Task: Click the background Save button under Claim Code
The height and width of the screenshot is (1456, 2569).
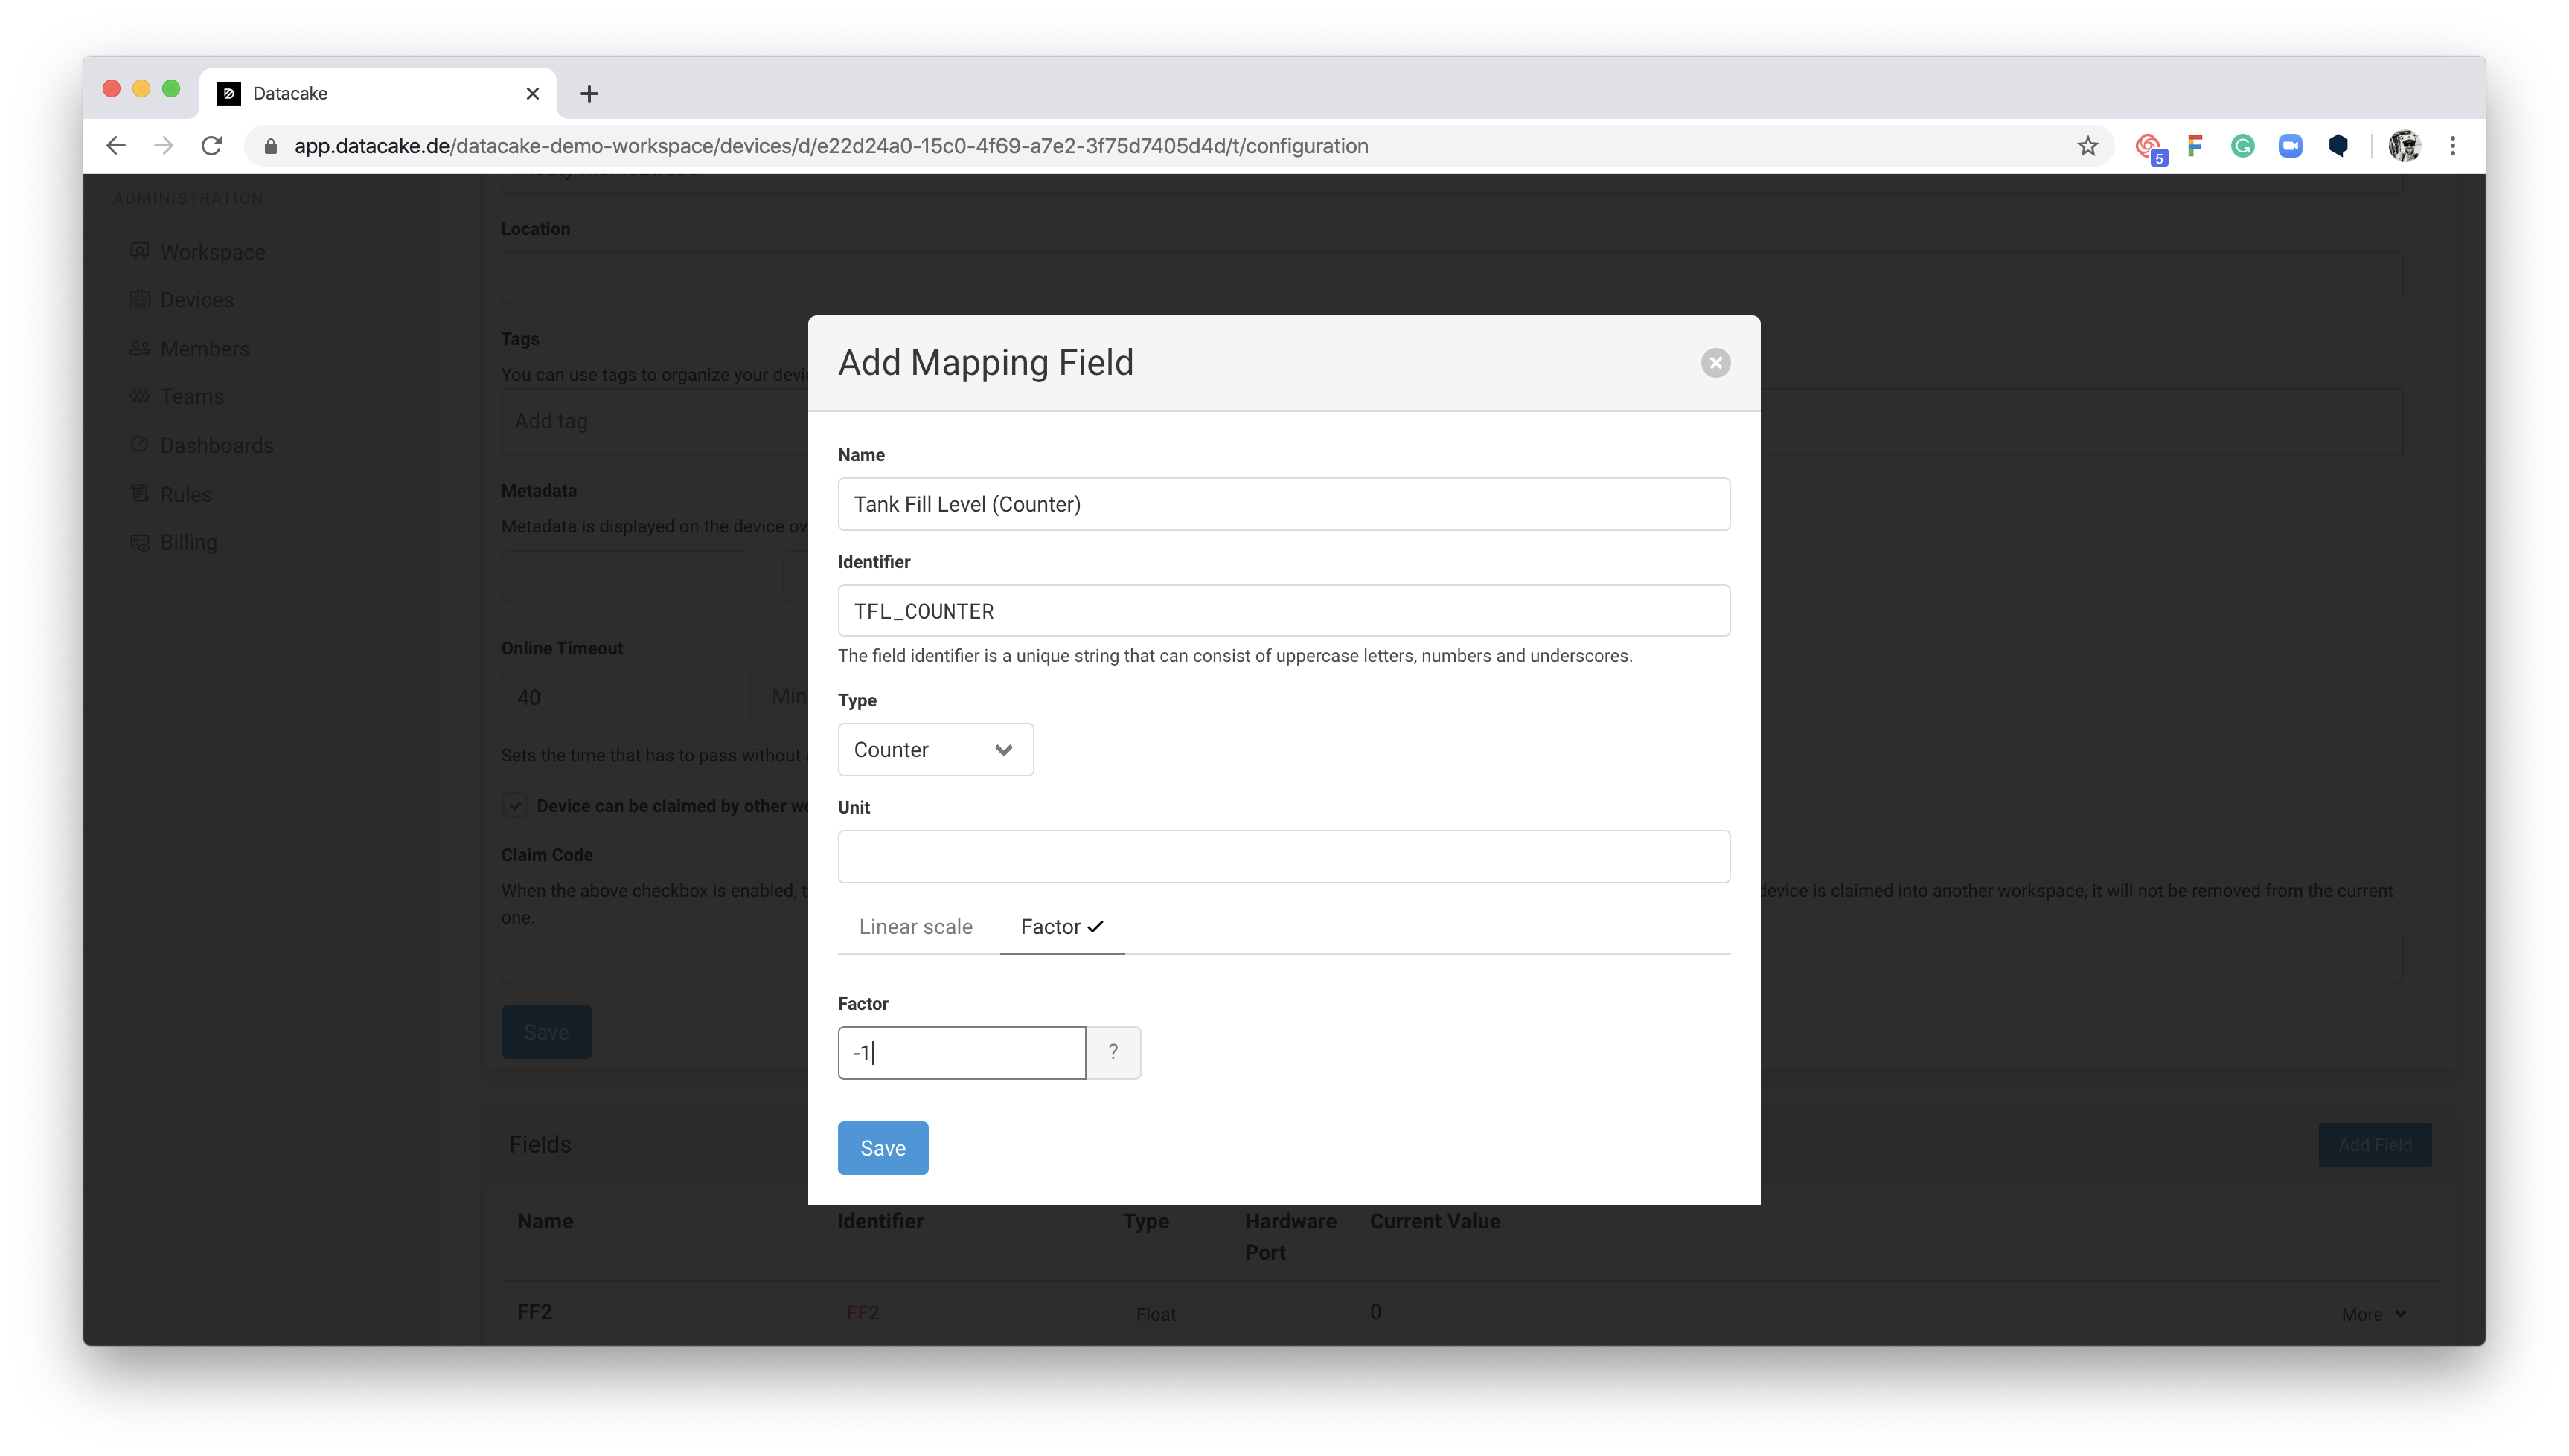Action: point(546,1032)
